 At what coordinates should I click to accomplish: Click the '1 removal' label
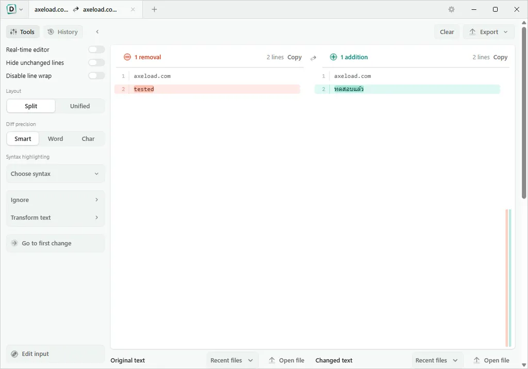(x=148, y=57)
